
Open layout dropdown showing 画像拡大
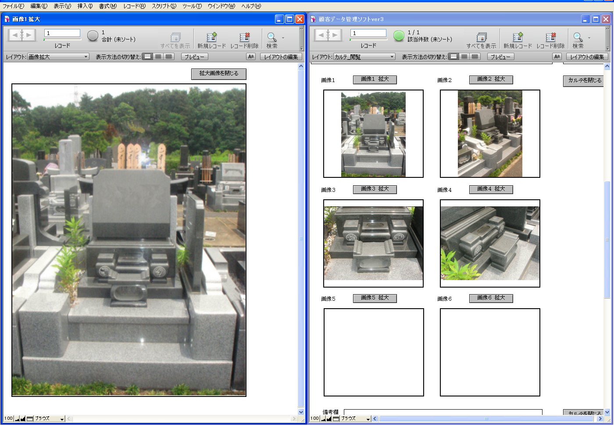58,57
